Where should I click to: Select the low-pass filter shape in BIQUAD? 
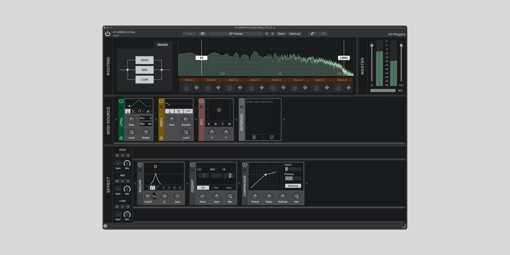point(147,188)
